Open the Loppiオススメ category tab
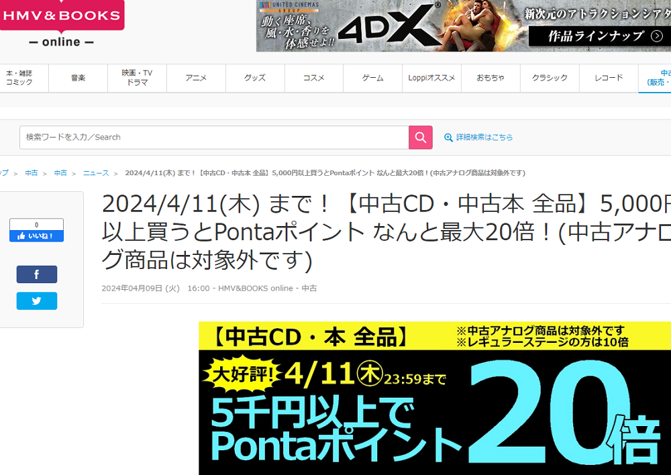 [431, 78]
